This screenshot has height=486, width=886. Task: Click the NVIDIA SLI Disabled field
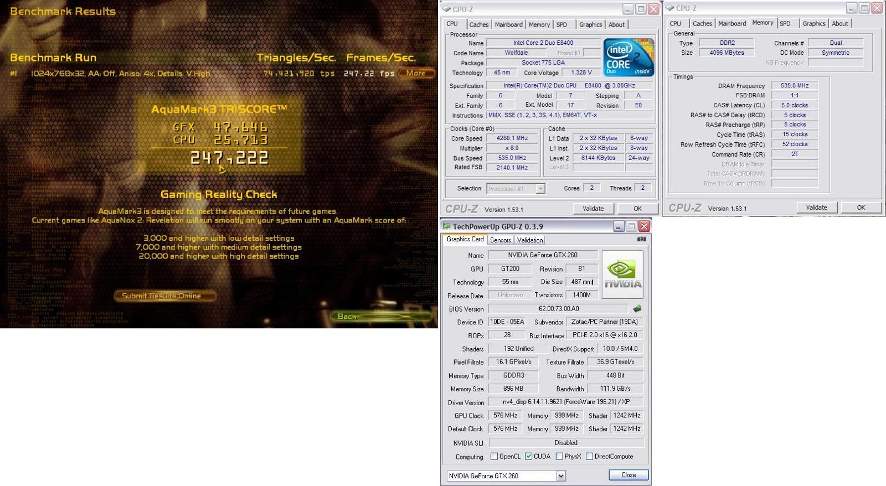[x=566, y=443]
